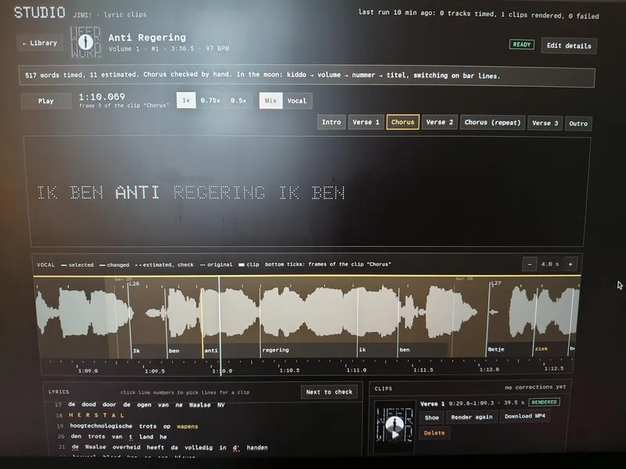Click the word 'Waalse' in line 21

[x=95, y=447]
